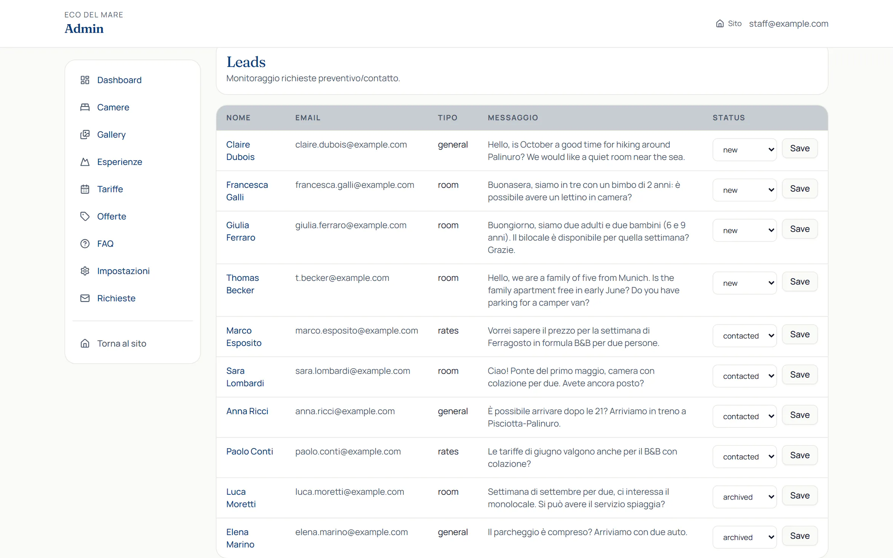Click the Gallery images icon
This screenshot has height=558, width=893.
pos(85,134)
